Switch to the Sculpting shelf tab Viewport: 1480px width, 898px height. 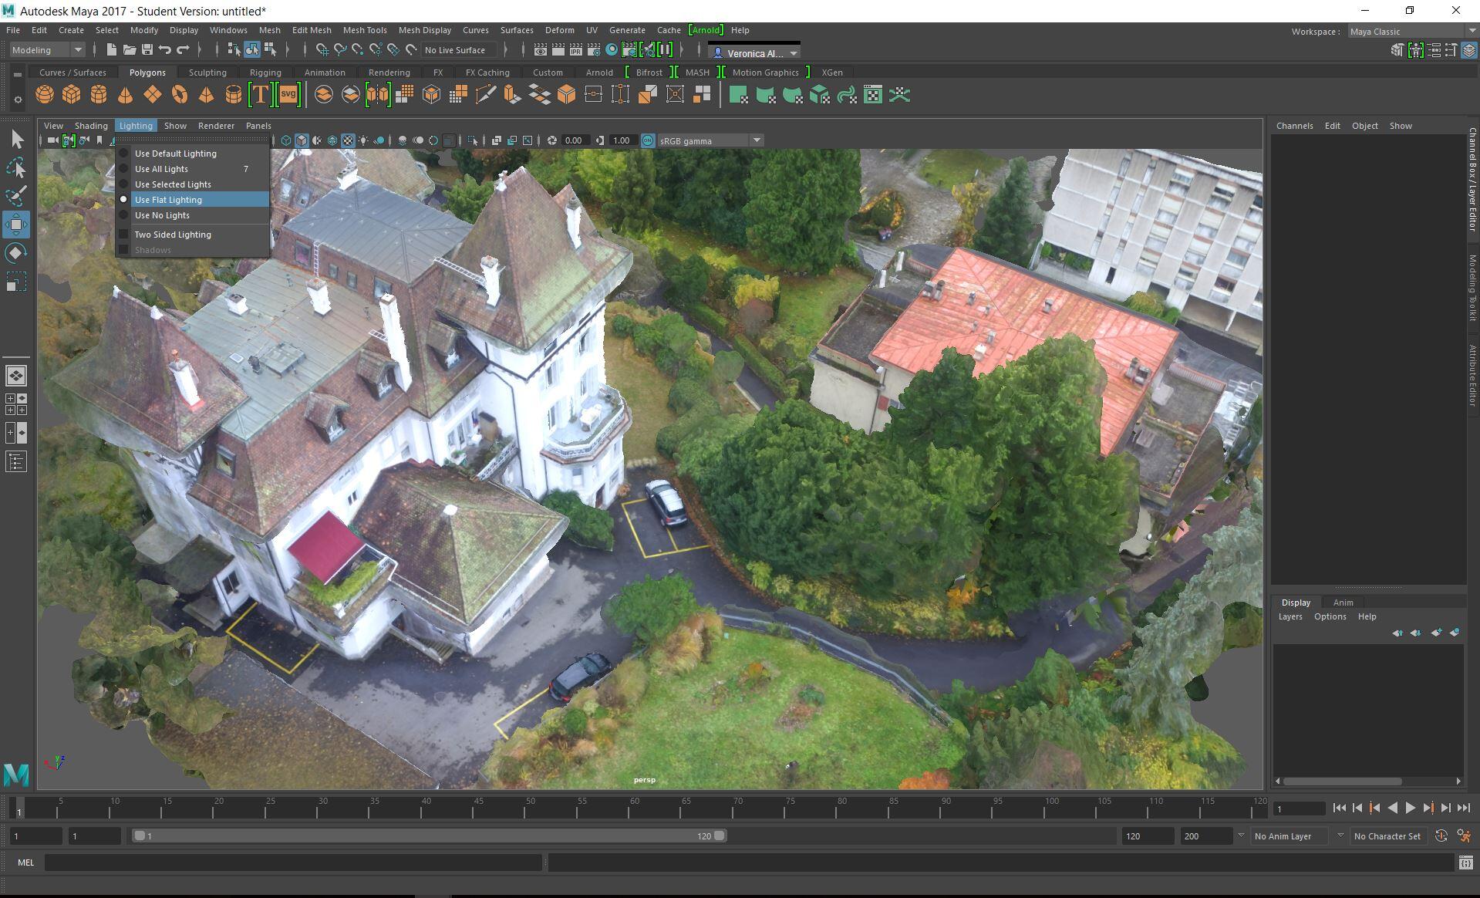207,72
